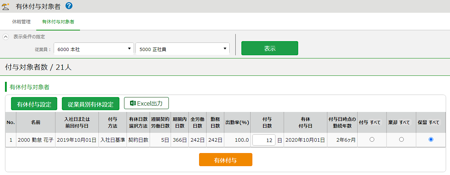Select the 付与 radio button for 勤怠 花子
This screenshot has height=175, width=450.
[x=372, y=140]
